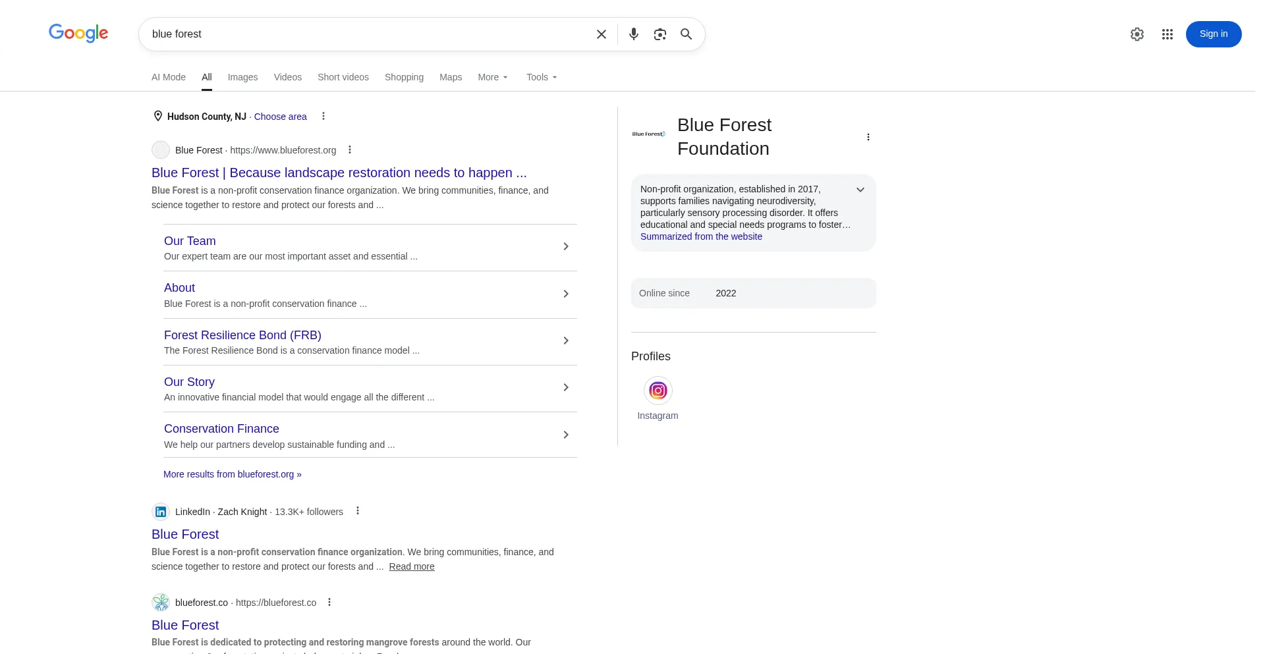Open the Shopping tab
Screen dimensions: 1265x654
coord(405,77)
